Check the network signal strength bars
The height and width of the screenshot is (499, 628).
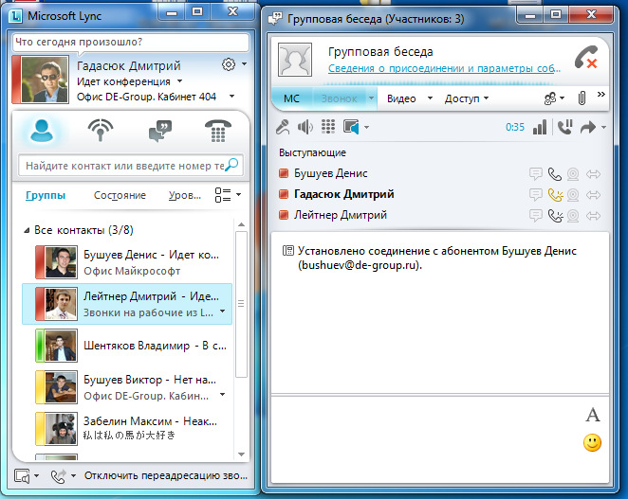540,127
